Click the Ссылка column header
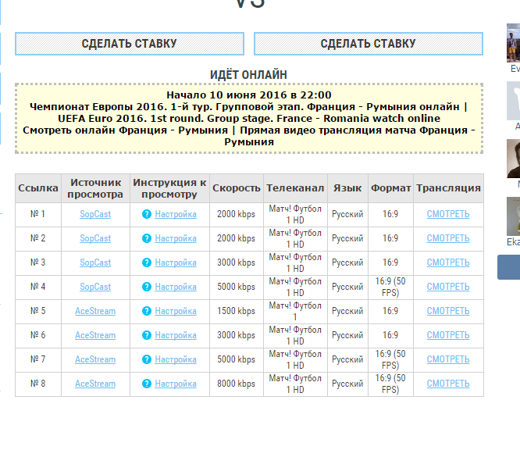 [x=38, y=188]
